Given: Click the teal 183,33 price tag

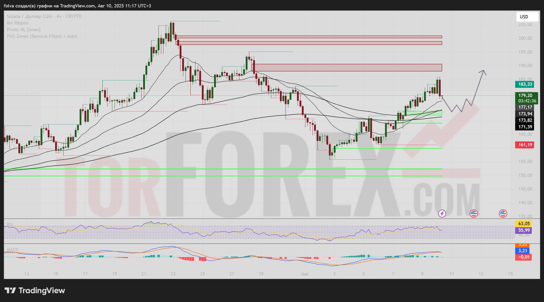Looking at the screenshot, I should (x=525, y=84).
